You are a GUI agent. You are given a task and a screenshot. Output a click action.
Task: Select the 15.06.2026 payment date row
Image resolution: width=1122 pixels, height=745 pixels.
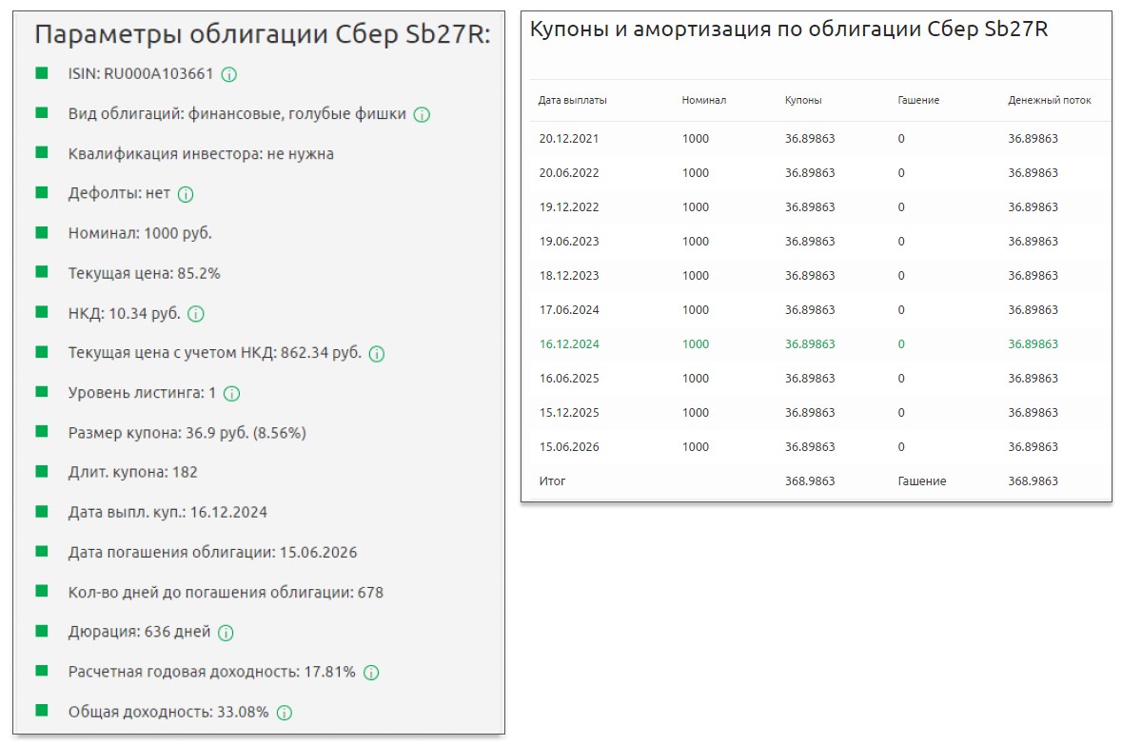[x=569, y=447]
